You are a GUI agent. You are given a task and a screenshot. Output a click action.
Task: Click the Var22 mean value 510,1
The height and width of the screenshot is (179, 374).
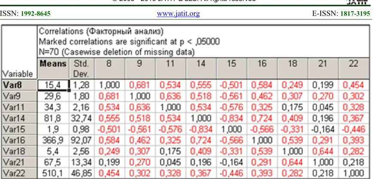[53, 173]
